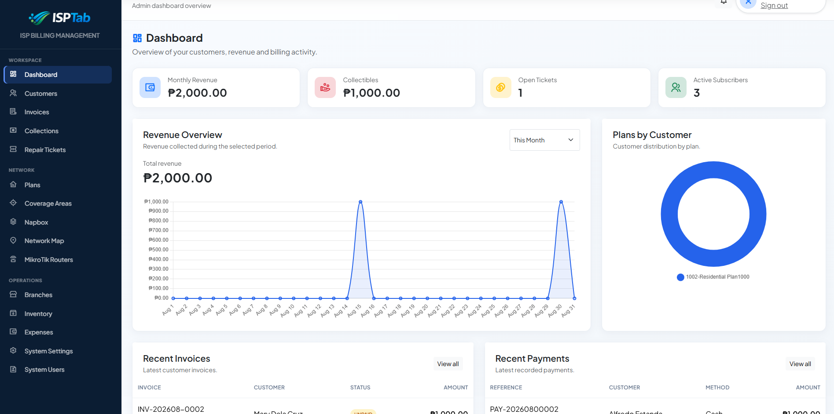Open the notification bell icon
Screen dimensions: 834x414
point(724,2)
